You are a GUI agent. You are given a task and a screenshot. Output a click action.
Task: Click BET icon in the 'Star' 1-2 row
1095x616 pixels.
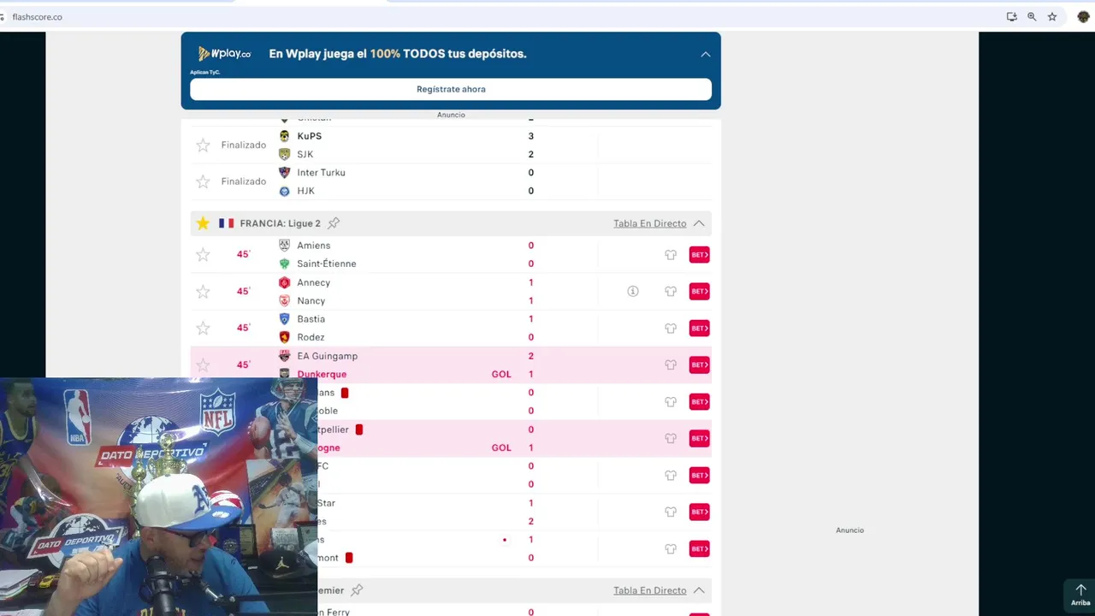700,512
